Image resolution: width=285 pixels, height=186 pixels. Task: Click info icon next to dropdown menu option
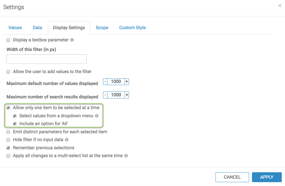coord(97,116)
